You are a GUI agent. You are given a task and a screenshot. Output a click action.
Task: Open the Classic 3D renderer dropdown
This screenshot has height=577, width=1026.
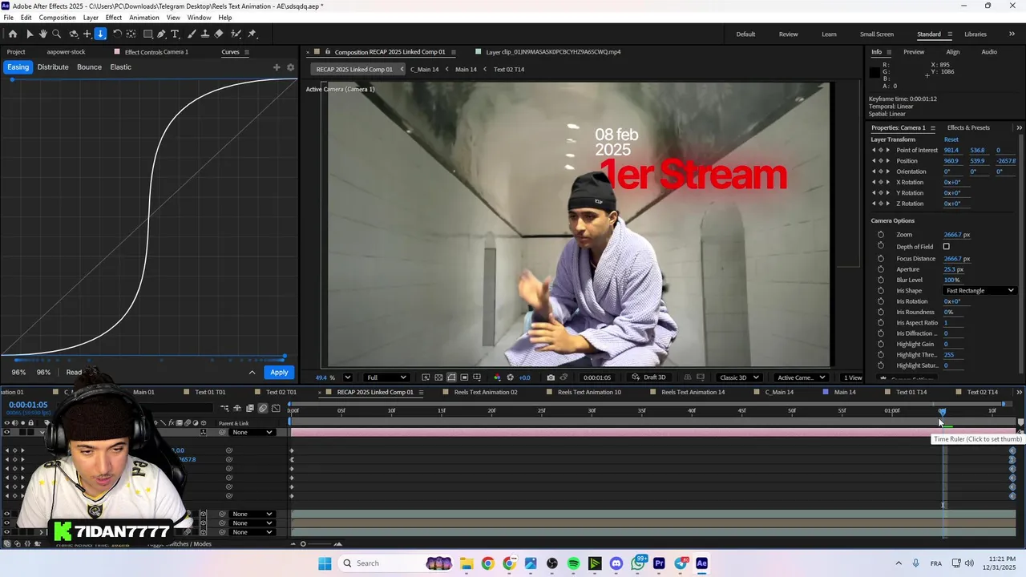pyautogui.click(x=739, y=377)
